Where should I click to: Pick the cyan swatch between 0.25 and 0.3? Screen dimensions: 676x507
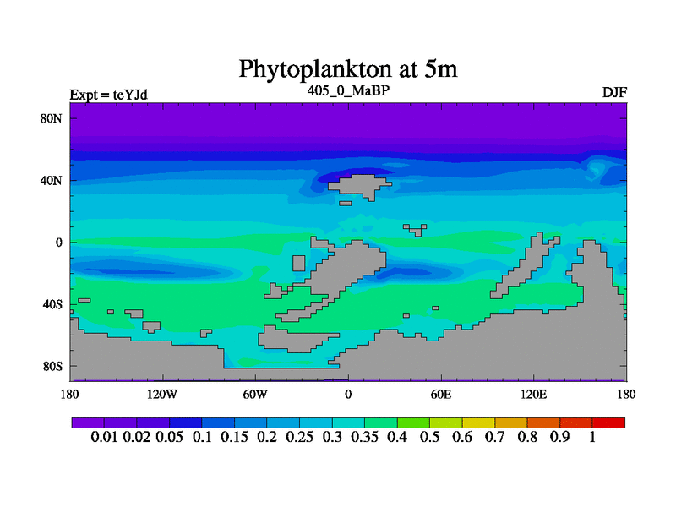pos(315,422)
